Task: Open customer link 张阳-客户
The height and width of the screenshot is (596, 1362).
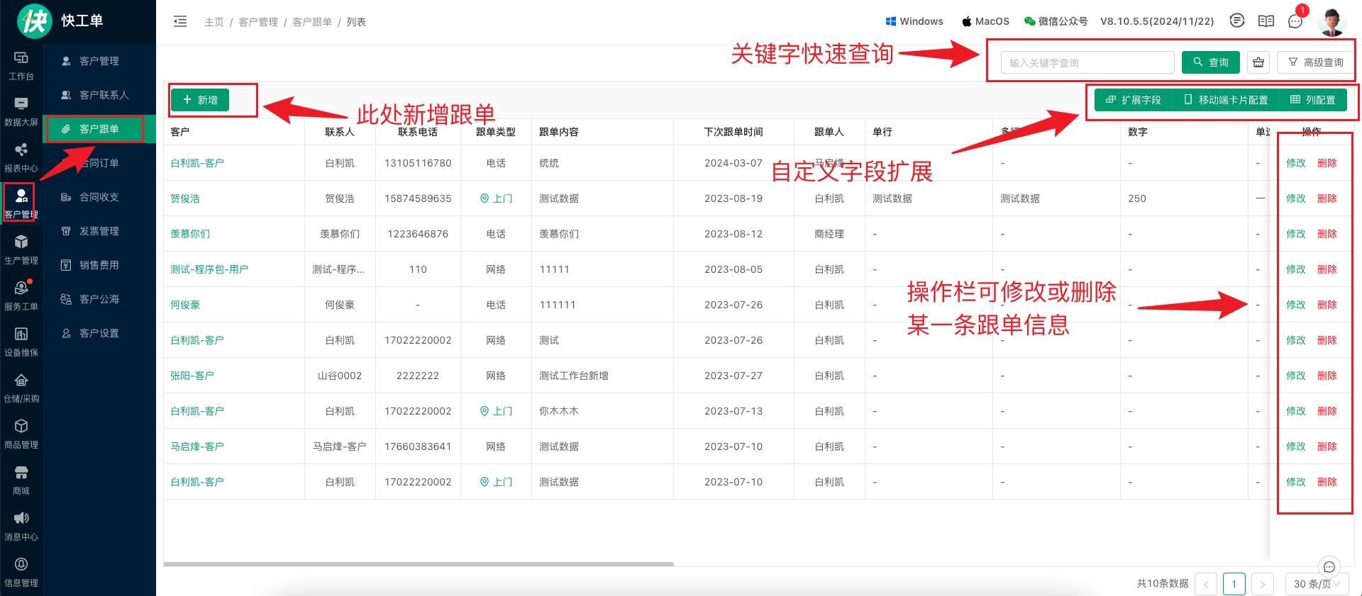Action: [x=192, y=376]
